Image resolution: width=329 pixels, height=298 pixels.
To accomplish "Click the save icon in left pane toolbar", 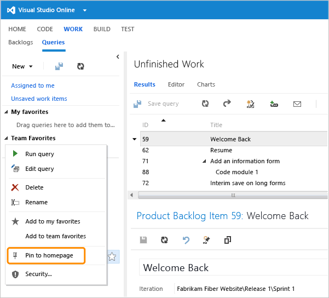I will pyautogui.click(x=59, y=66).
